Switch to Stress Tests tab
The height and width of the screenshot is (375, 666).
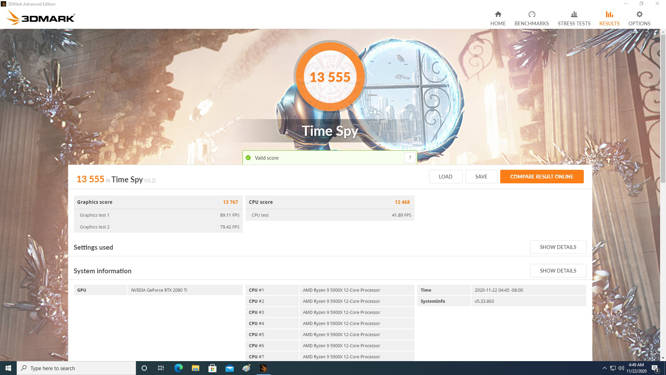tap(574, 18)
